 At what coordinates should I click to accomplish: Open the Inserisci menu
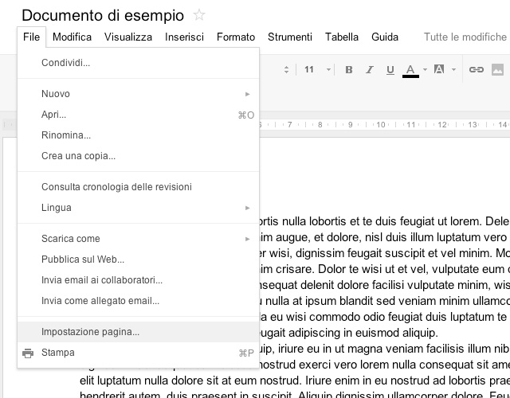184,37
